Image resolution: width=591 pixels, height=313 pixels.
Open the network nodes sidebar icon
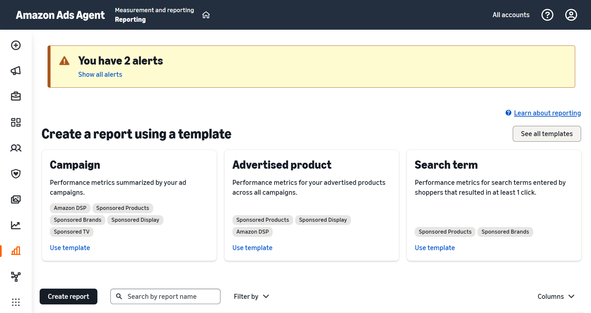tap(16, 276)
